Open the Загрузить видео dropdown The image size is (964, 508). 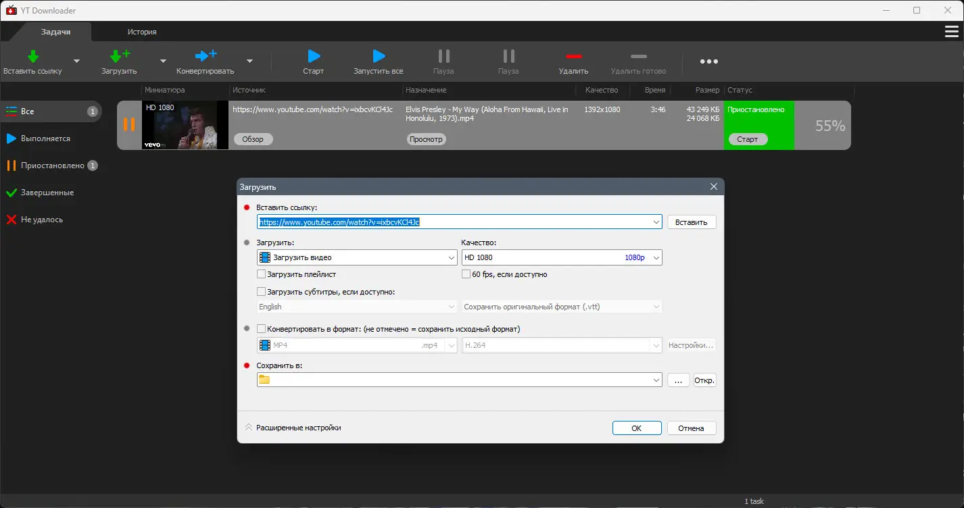point(356,257)
